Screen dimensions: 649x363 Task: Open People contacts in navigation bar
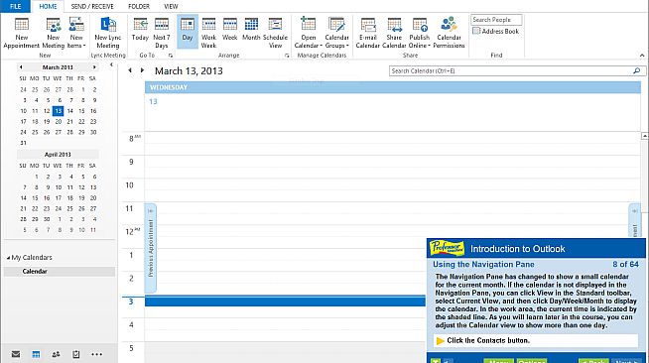click(56, 354)
